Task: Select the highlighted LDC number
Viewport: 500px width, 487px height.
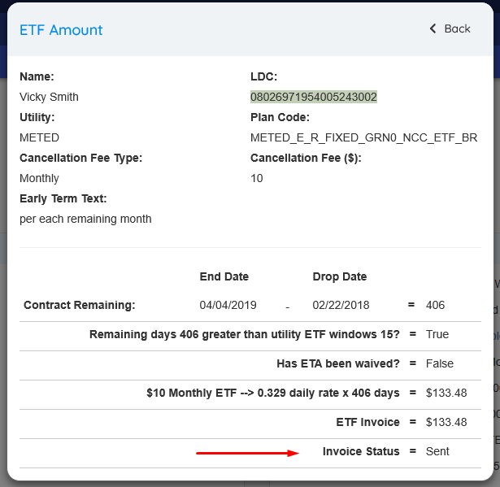Action: click(x=314, y=97)
